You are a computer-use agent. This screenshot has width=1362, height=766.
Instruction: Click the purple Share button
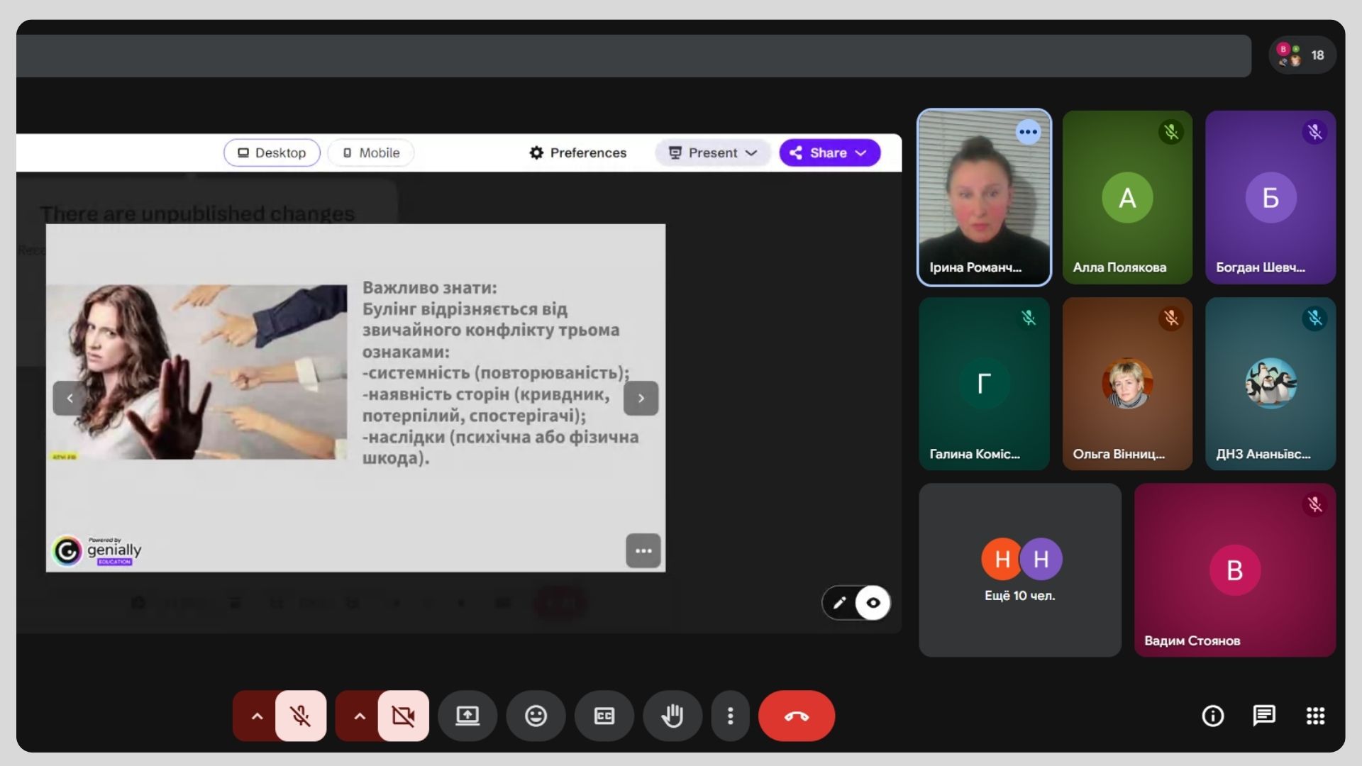click(829, 152)
